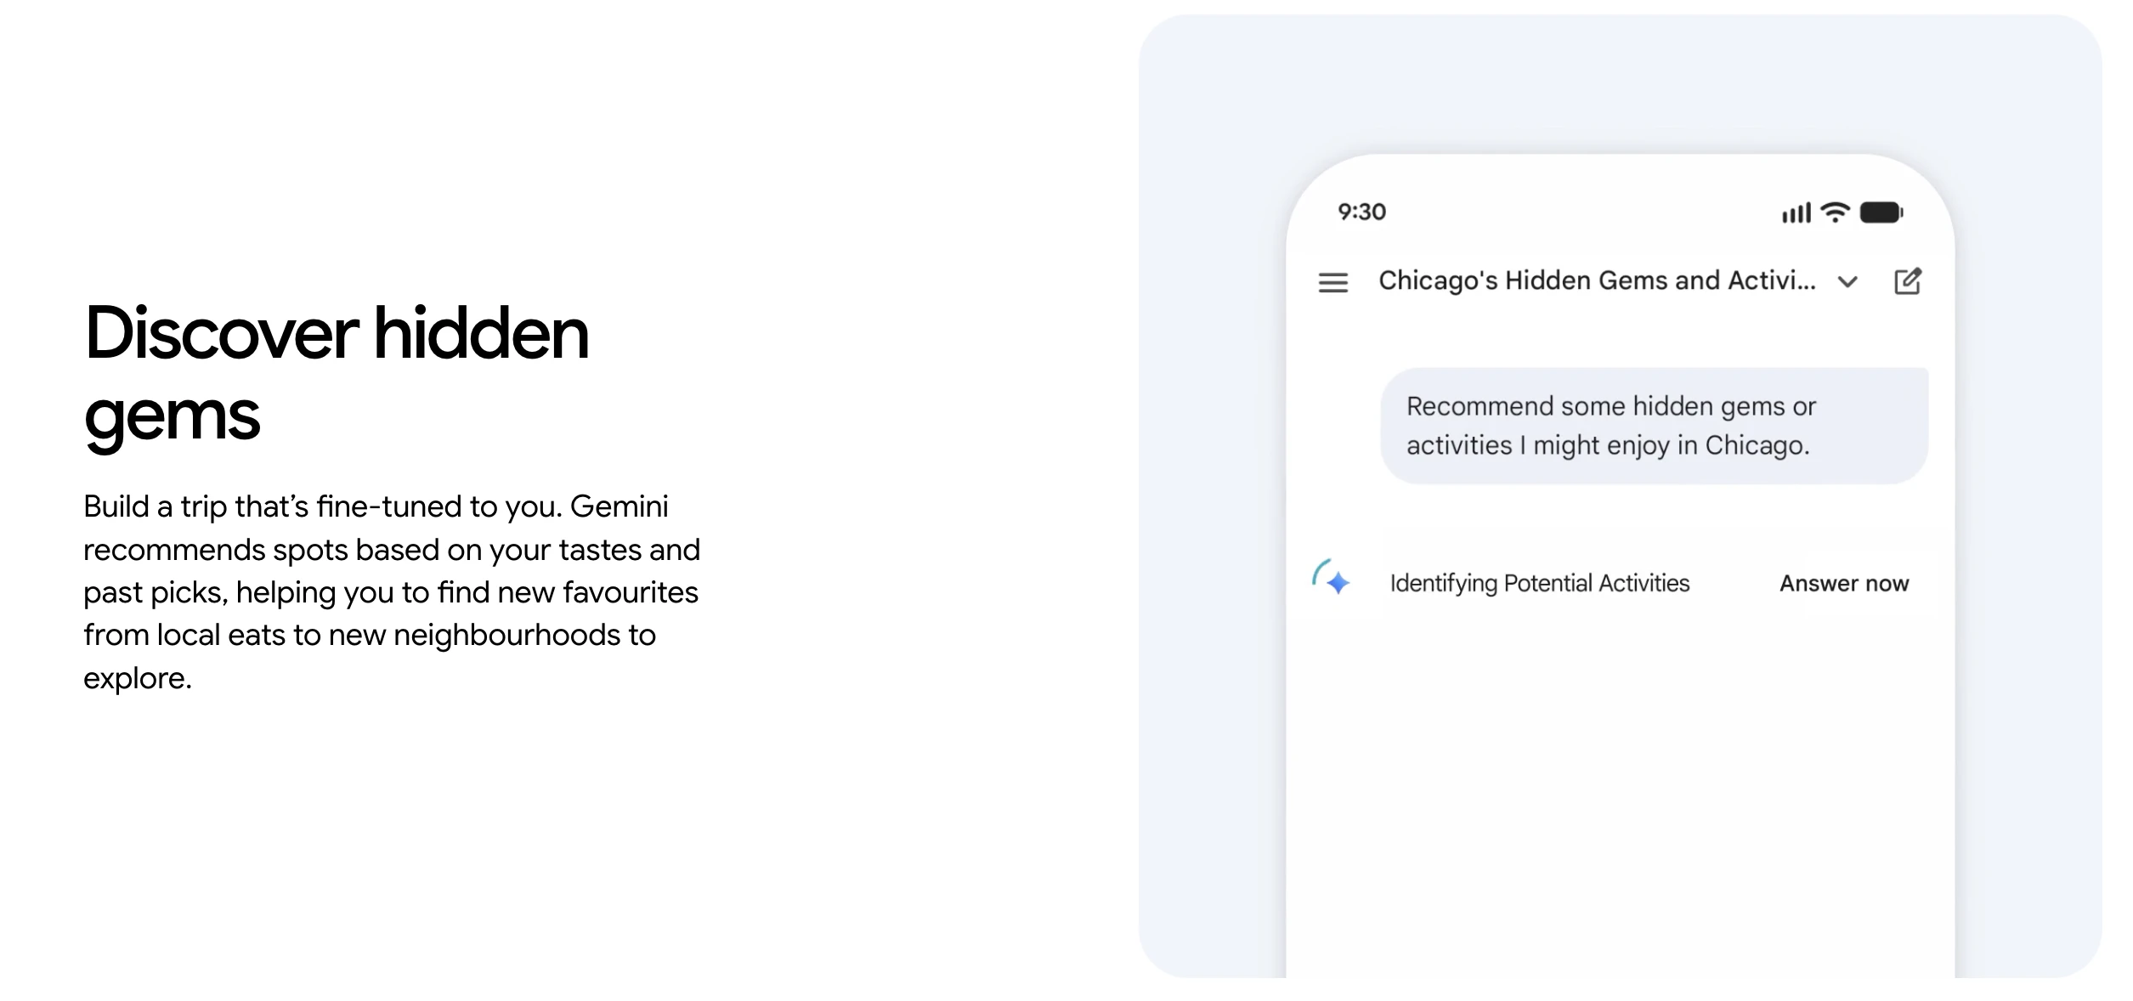Toggle the thinking status to Answer now
The image size is (2133, 1001).
(1844, 583)
